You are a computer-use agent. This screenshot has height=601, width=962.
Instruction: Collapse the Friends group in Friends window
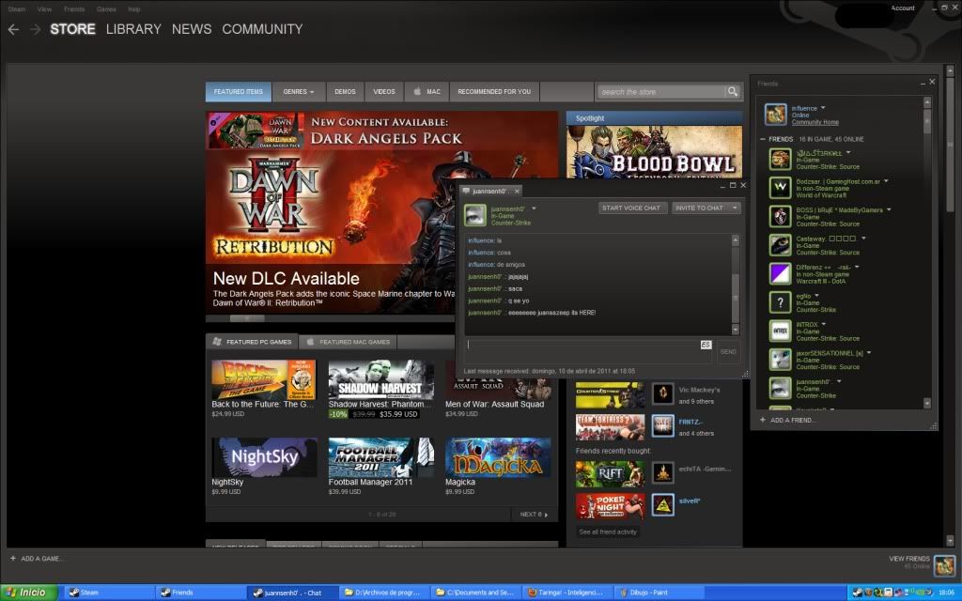coord(763,139)
